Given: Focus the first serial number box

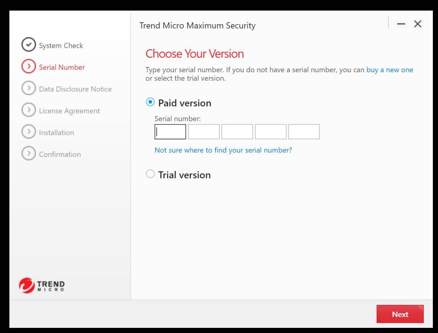Looking at the screenshot, I should pyautogui.click(x=170, y=132).
